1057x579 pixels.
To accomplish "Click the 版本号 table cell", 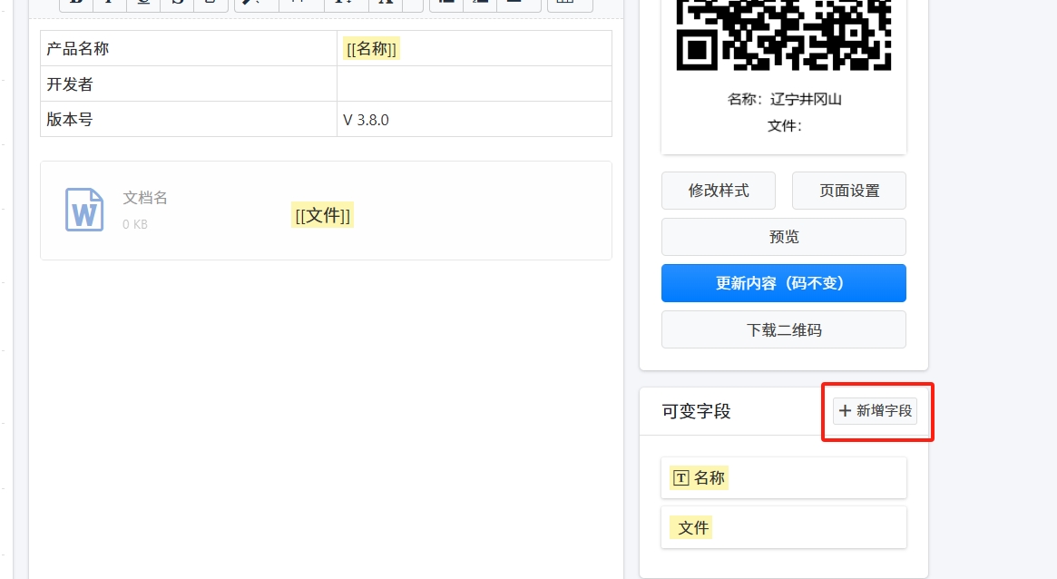I will (x=188, y=120).
